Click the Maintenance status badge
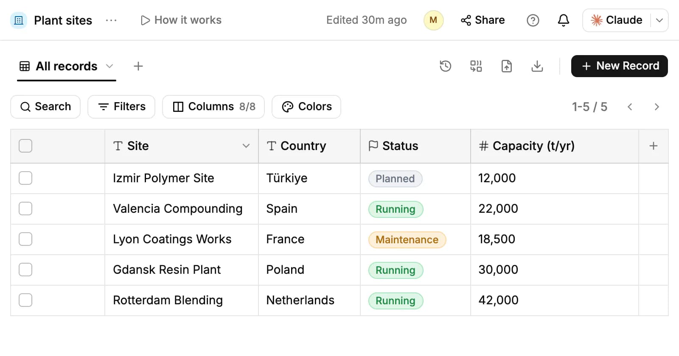Image resolution: width=679 pixels, height=356 pixels. (x=407, y=240)
